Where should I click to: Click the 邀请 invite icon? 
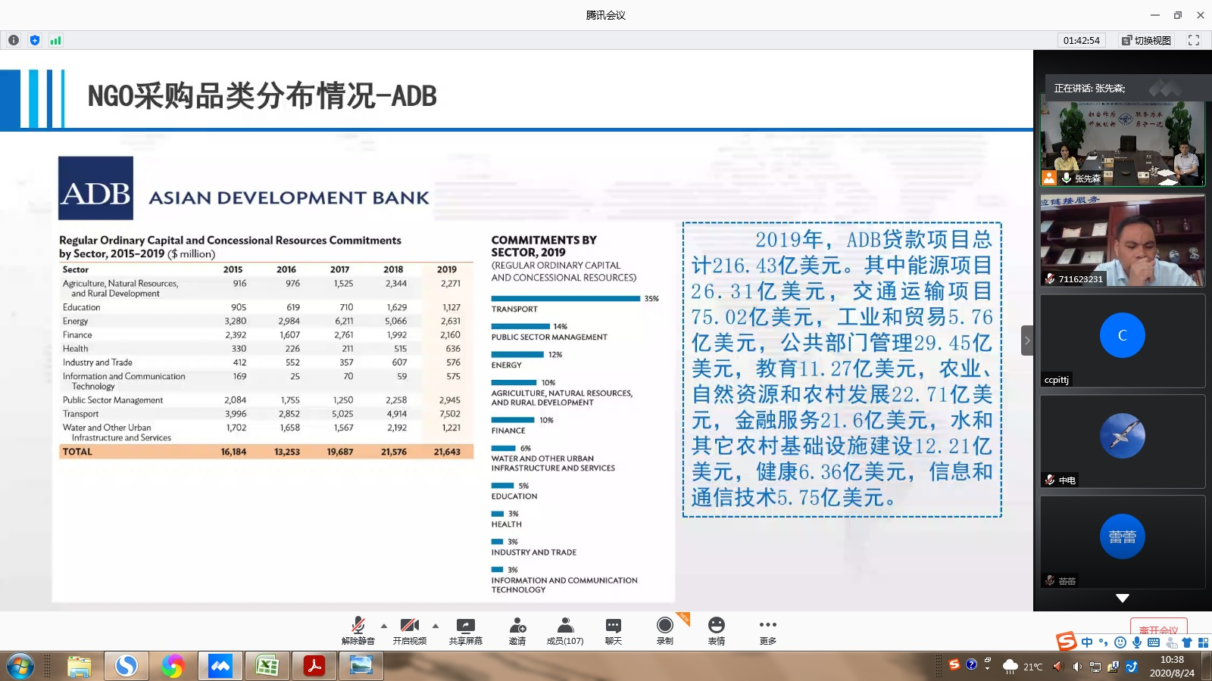(x=517, y=630)
